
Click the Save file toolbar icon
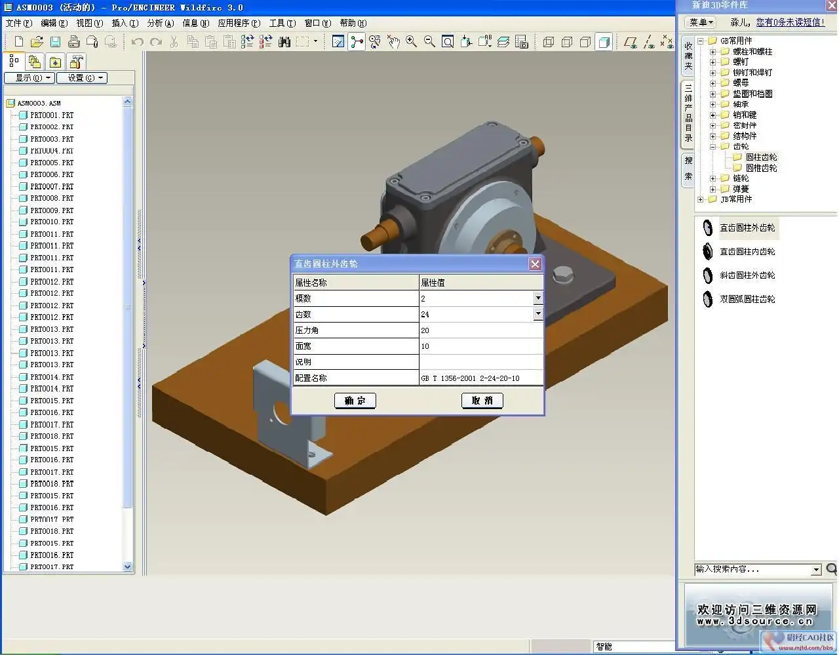(x=55, y=42)
